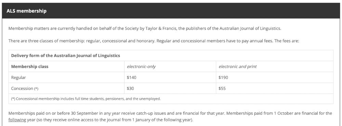Click the underlined word 'following'
342x126 pixels.
[17, 120]
